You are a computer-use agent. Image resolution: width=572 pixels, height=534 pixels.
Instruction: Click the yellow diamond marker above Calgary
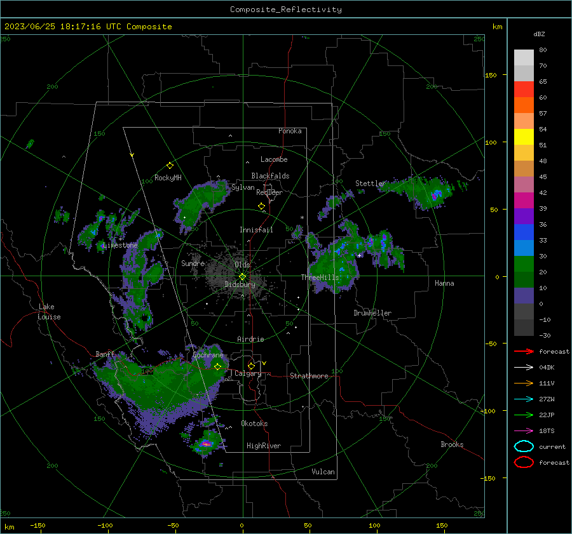click(x=251, y=366)
